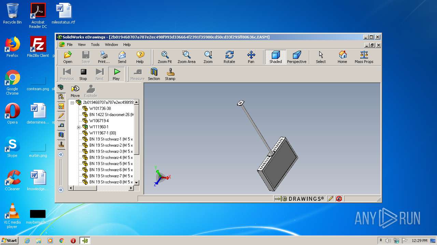Click part icon beside BN 19 St-schwarz-6
The height and width of the screenshot is (245, 437).
[x=85, y=170]
